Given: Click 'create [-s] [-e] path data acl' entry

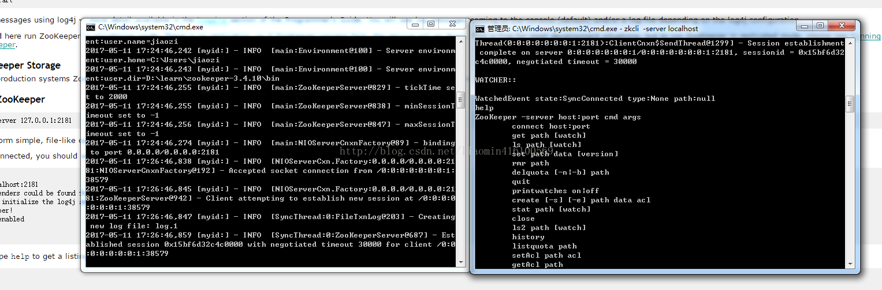Looking at the screenshot, I should [x=581, y=200].
